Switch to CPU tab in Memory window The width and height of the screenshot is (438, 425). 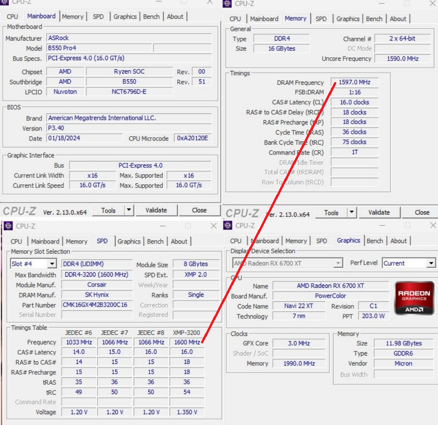[235, 19]
